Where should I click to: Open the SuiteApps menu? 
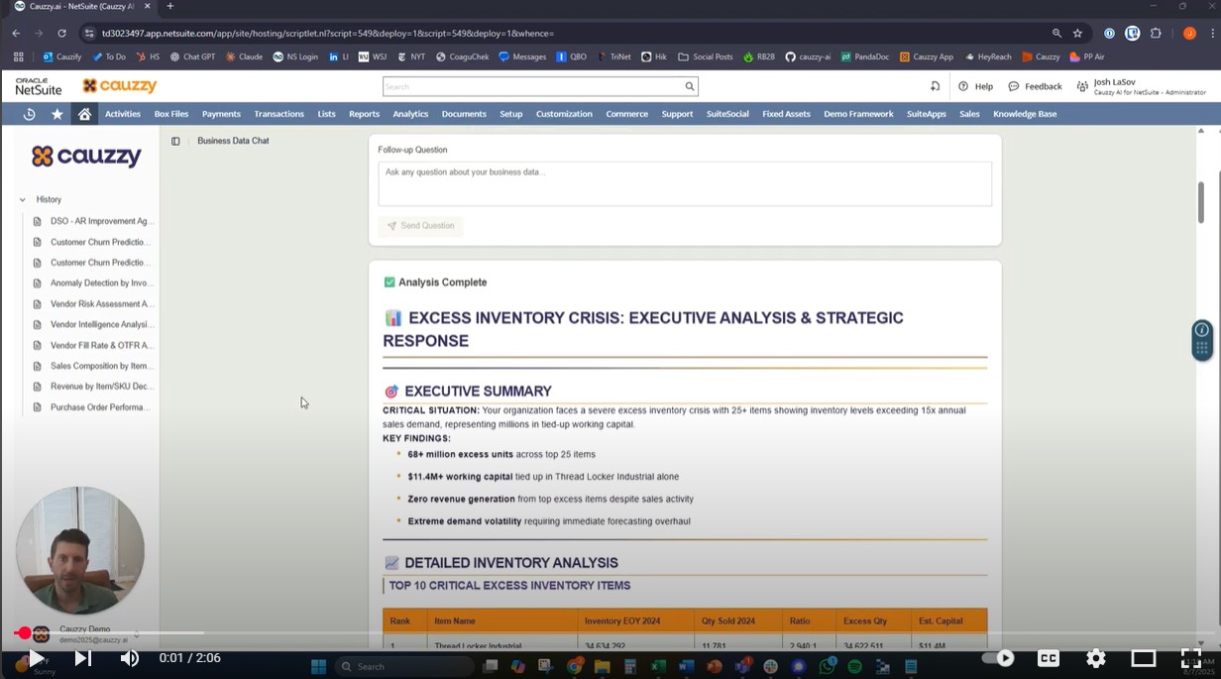(x=927, y=114)
